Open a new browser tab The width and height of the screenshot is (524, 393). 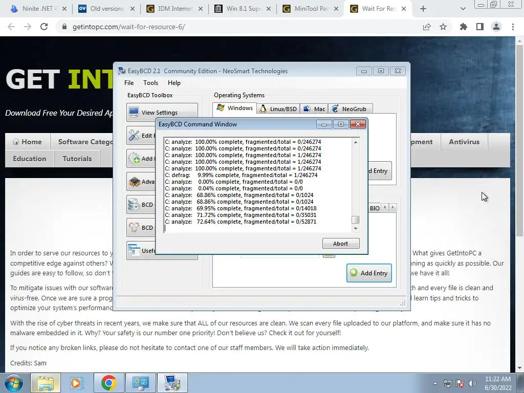pyautogui.click(x=423, y=9)
